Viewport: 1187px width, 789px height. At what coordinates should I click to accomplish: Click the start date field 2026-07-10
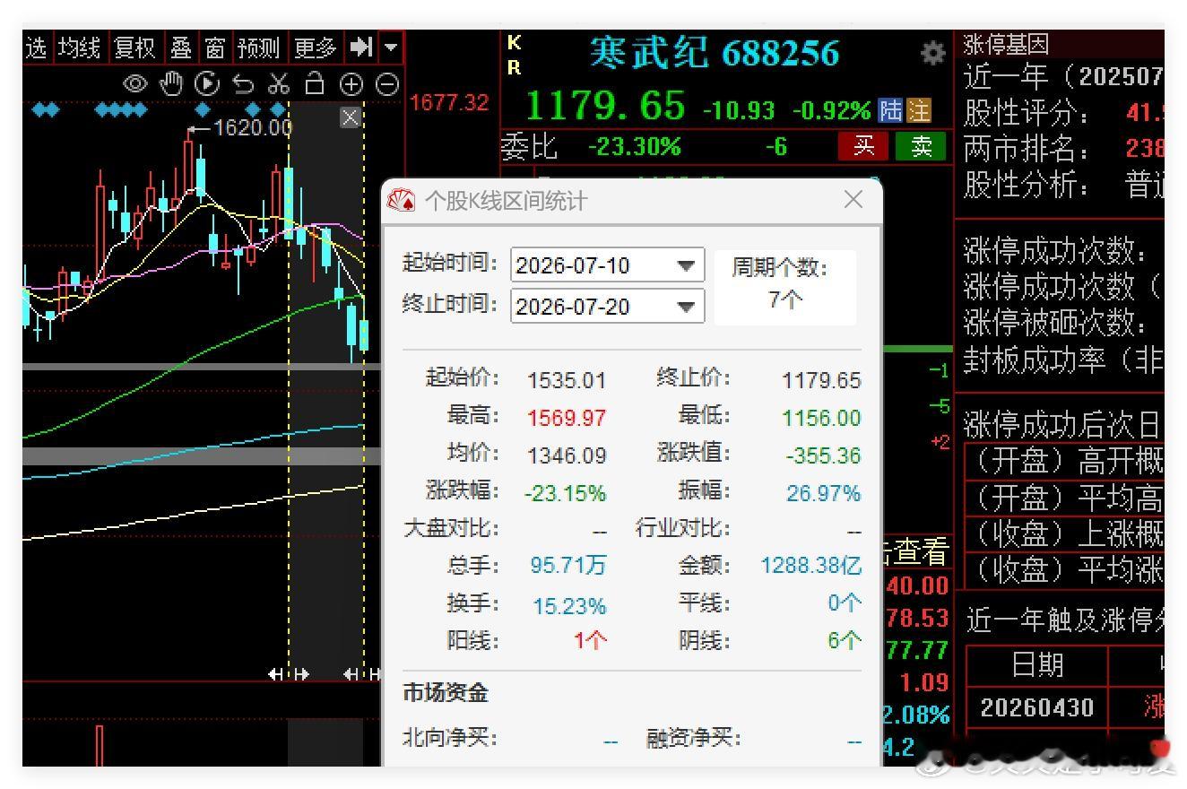click(x=607, y=265)
